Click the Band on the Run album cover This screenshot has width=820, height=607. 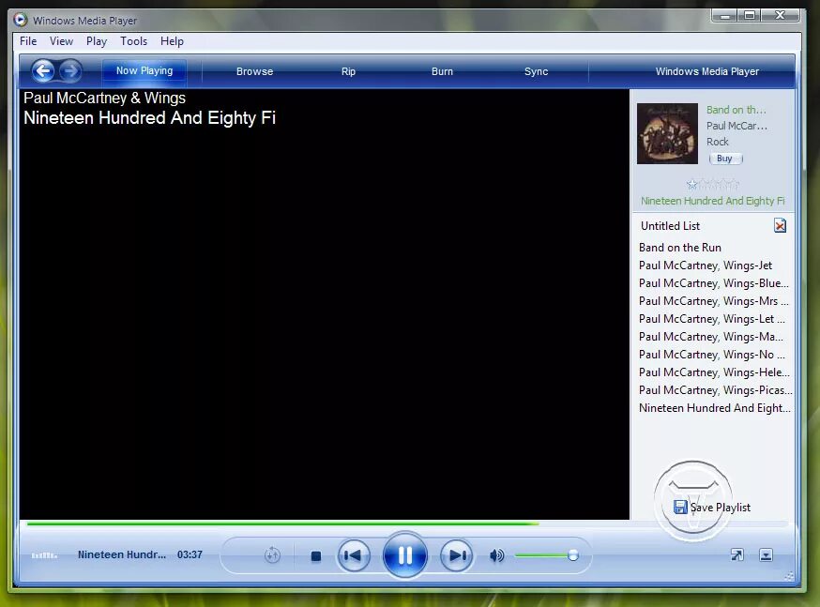point(667,133)
